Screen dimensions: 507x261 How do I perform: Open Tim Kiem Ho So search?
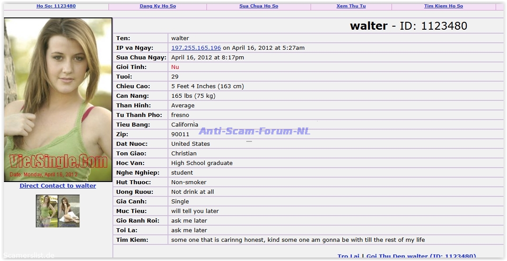(443, 6)
